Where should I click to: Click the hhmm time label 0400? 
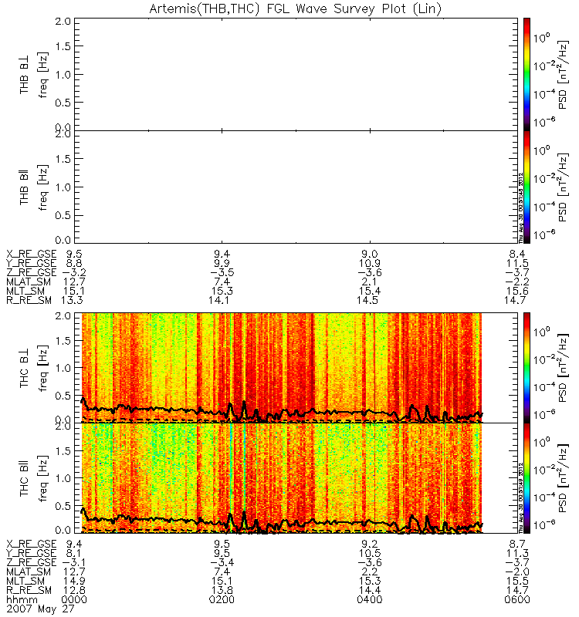coord(370,600)
